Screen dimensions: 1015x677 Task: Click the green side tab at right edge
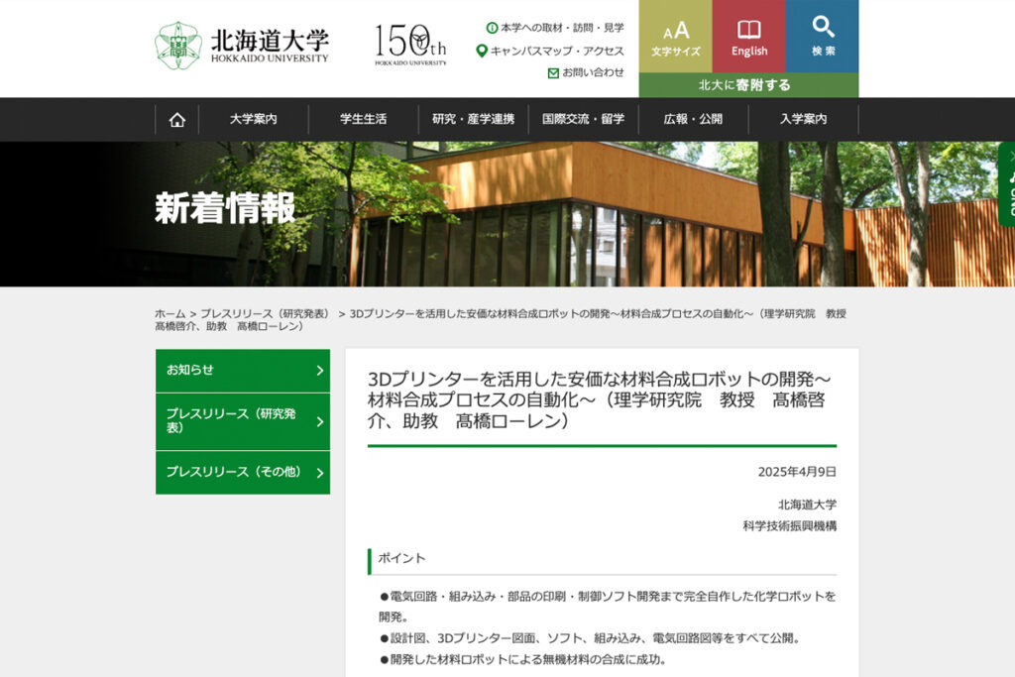point(1007,184)
